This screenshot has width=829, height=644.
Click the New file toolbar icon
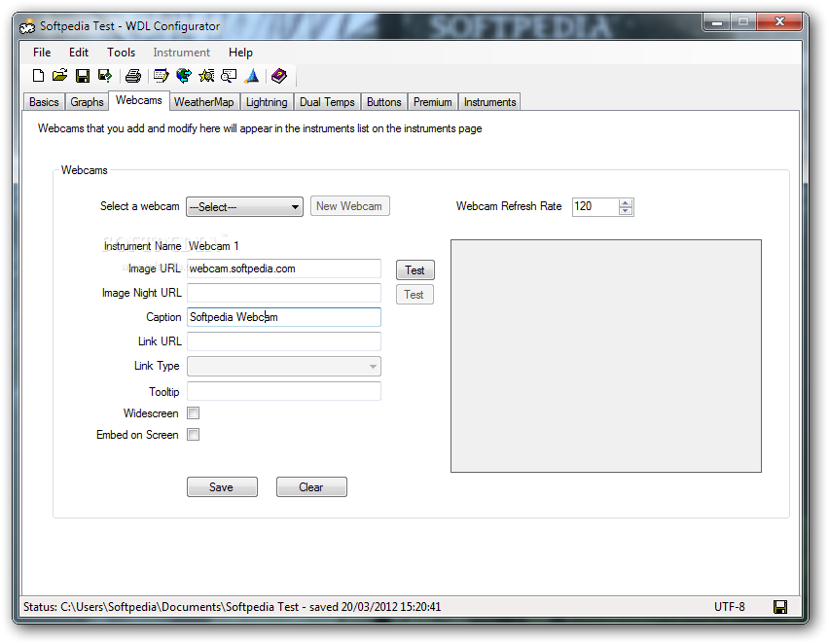38,76
